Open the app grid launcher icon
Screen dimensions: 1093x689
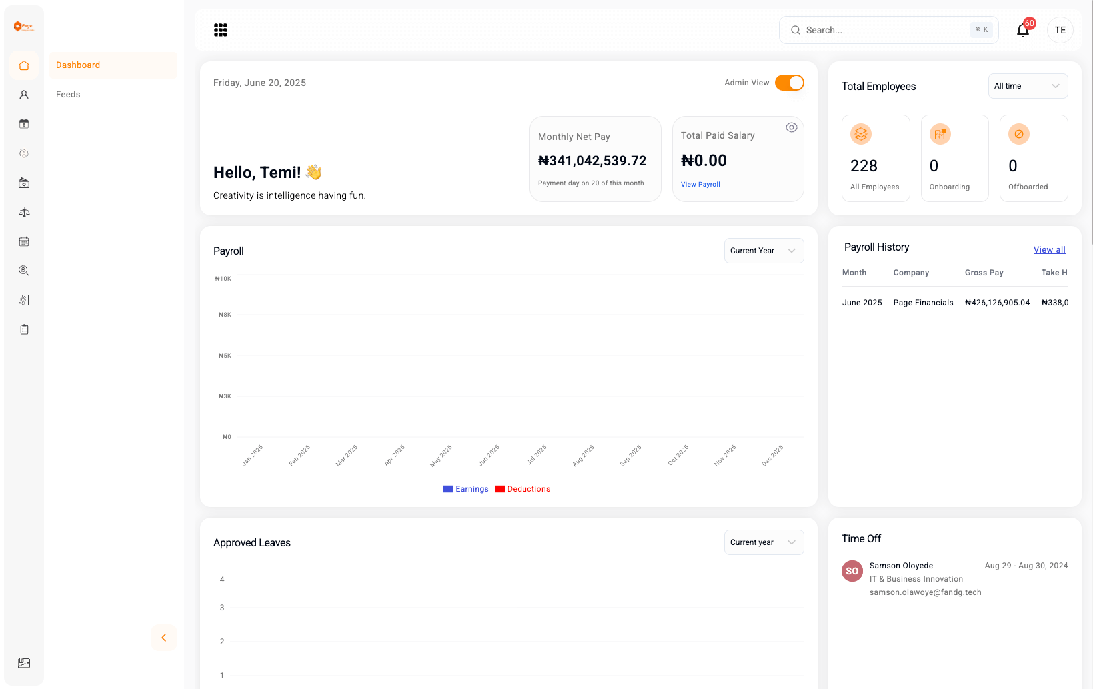coord(221,30)
